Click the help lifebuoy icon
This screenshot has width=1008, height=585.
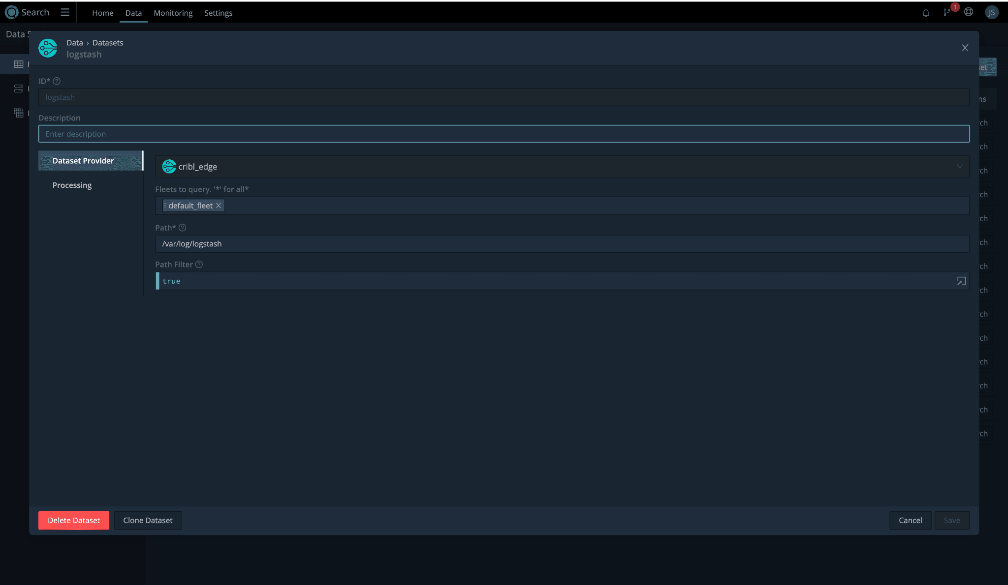[x=969, y=12]
